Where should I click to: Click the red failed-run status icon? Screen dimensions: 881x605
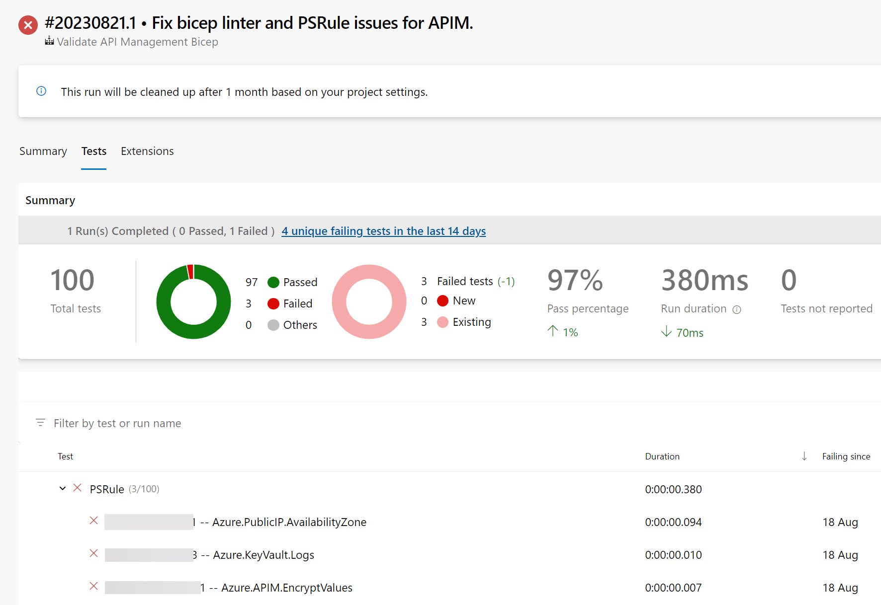[28, 25]
